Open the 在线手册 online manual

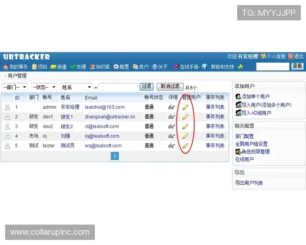(186, 67)
